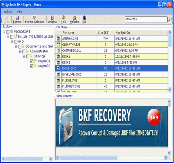Click the D drive icon in tree
Screen dimensions: 174x164
tap(19, 42)
